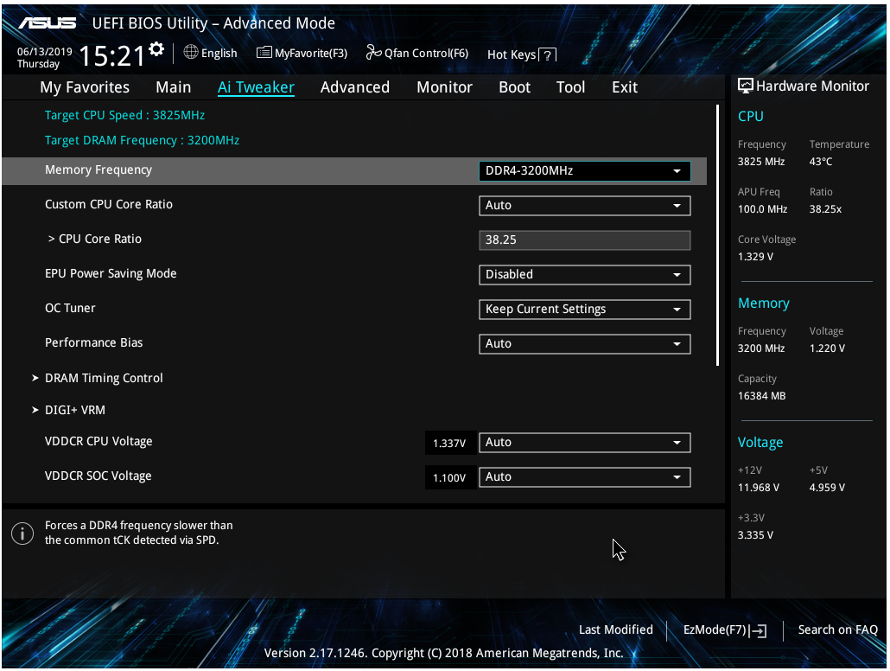Click the vertical scrollbar of the settings list

pos(717,235)
